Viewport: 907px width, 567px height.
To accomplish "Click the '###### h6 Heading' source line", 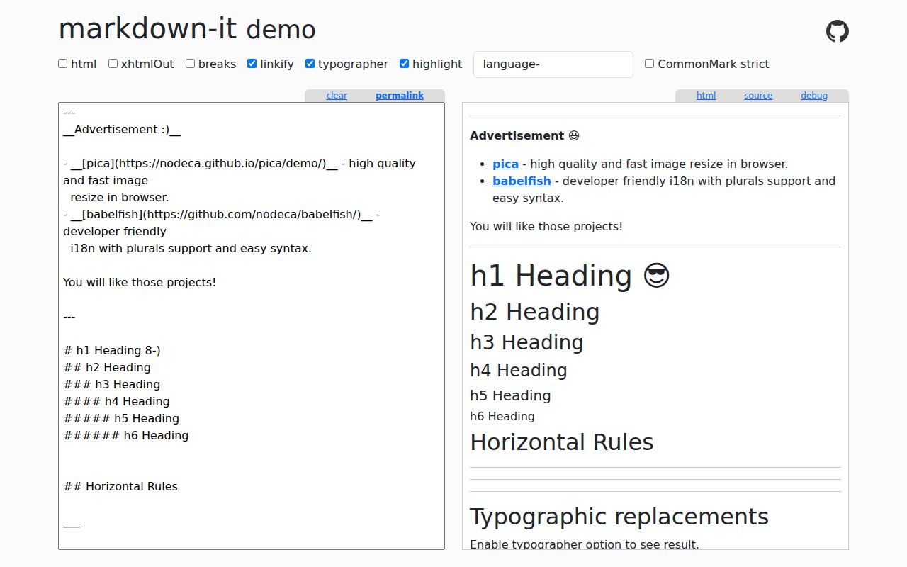I will (x=126, y=435).
